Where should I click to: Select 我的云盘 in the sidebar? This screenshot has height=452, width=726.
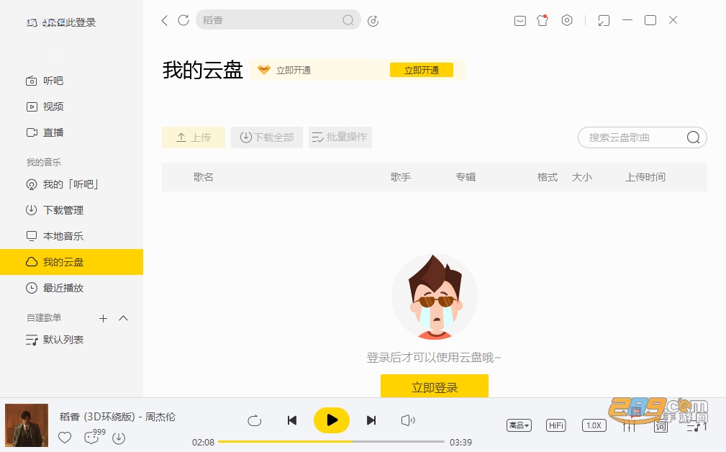pos(71,262)
